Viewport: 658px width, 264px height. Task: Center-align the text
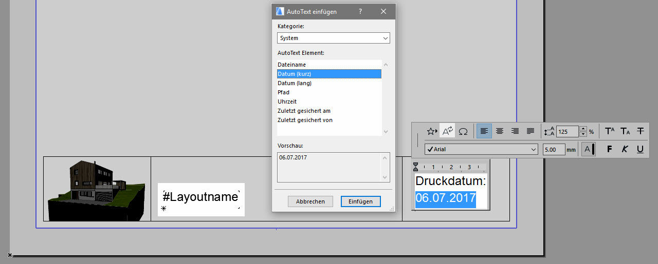click(500, 131)
